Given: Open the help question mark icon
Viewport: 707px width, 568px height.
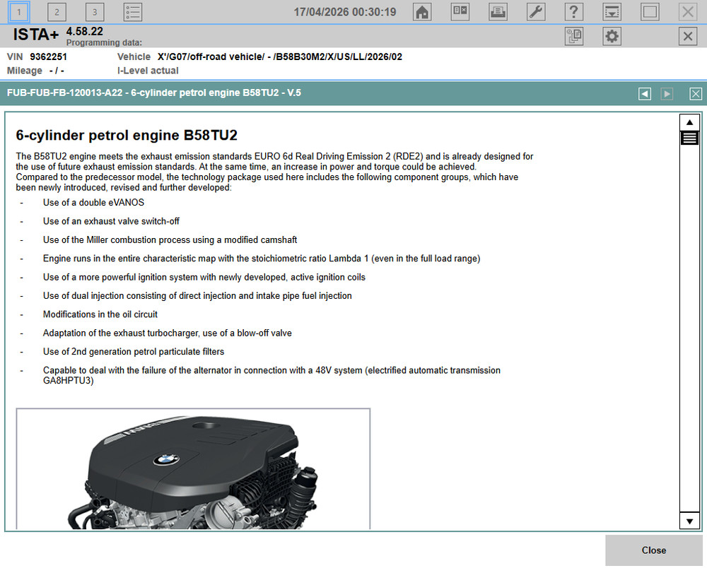Looking at the screenshot, I should click(573, 11).
